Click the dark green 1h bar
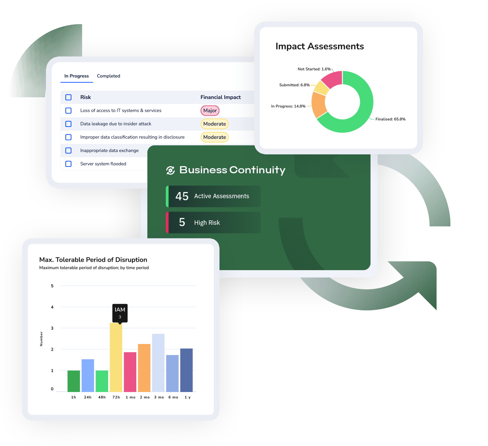The height and width of the screenshot is (446, 488). point(74,381)
